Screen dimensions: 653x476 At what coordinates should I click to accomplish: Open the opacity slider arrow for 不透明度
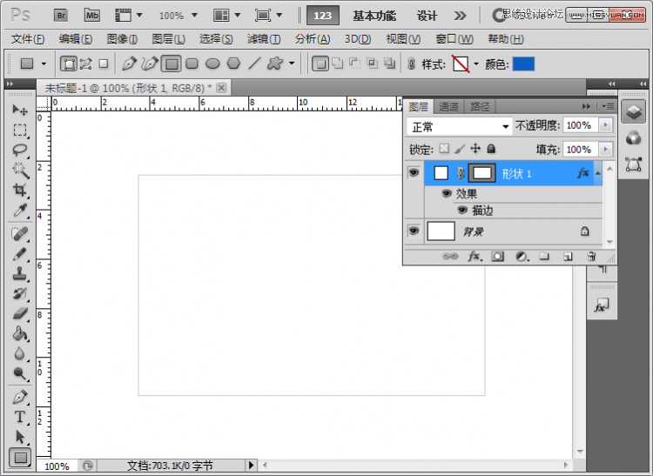tap(606, 126)
